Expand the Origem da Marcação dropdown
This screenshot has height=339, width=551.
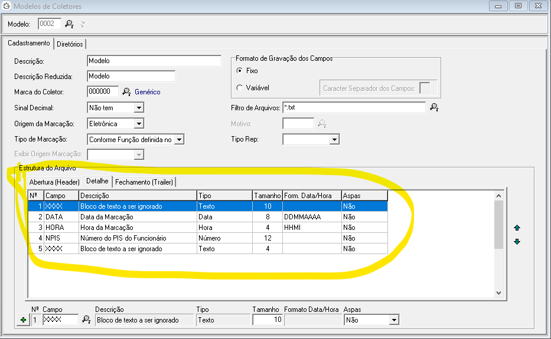[x=139, y=124]
